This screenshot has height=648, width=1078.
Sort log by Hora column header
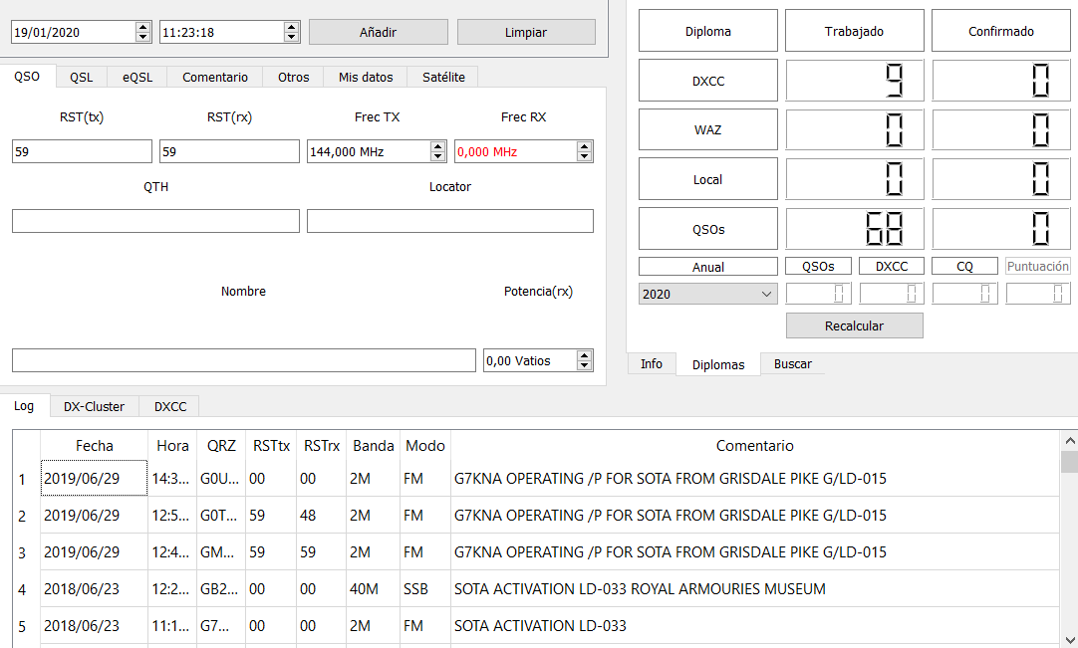tap(172, 445)
